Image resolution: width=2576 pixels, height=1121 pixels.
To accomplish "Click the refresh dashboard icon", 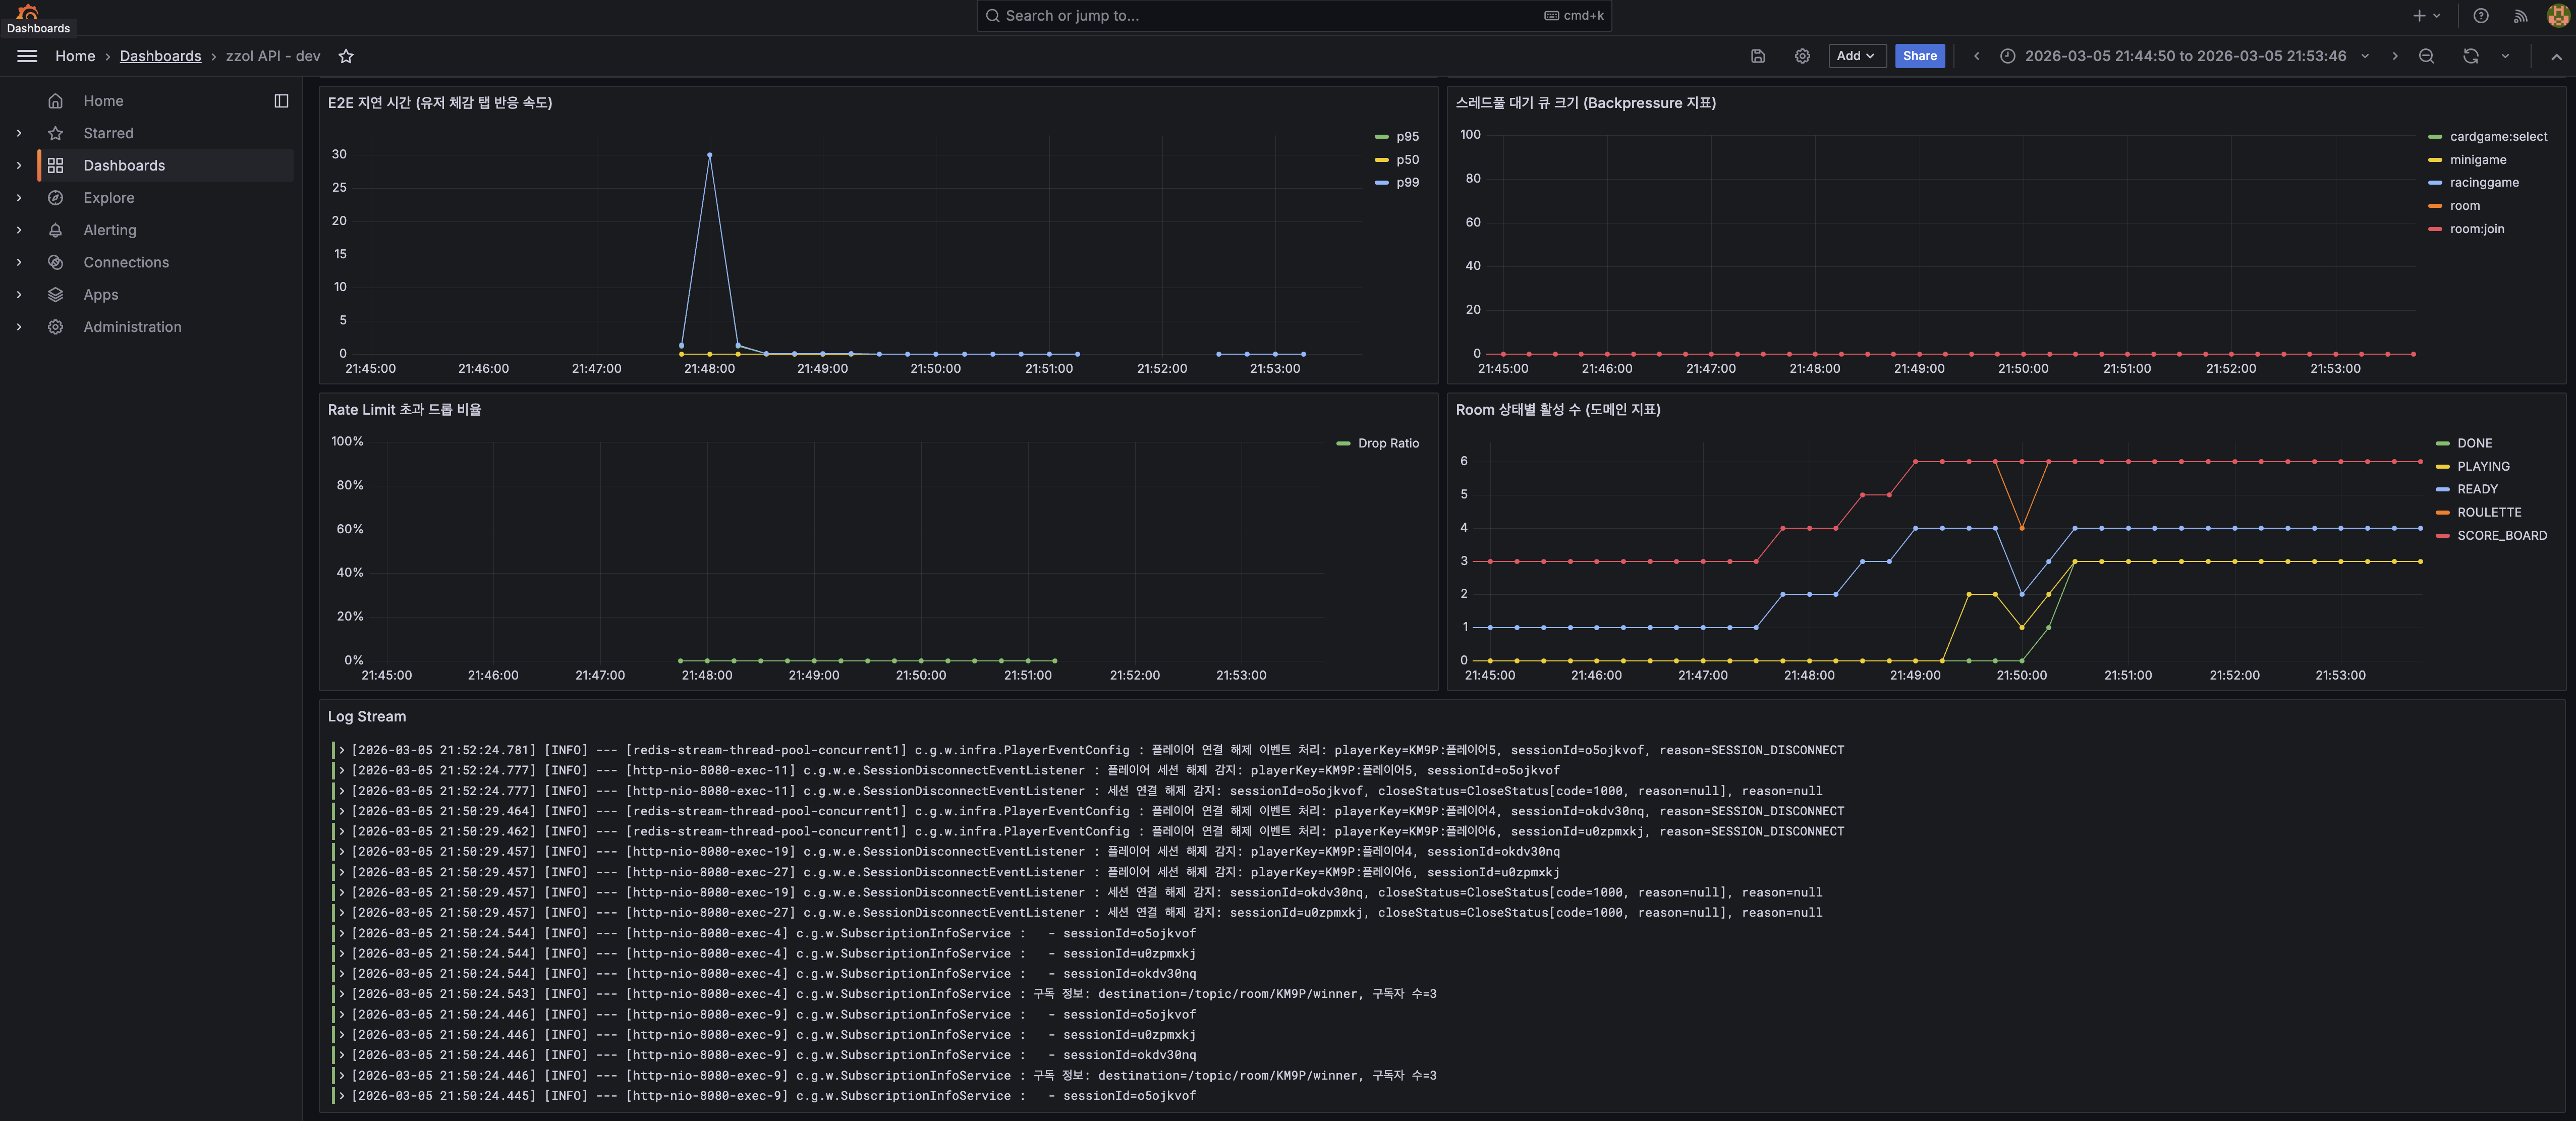I will point(2470,56).
